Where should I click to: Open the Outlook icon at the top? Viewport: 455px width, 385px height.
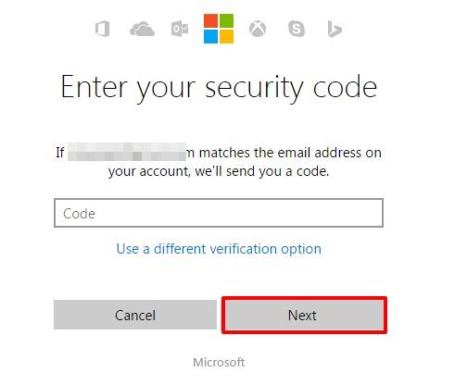tap(180, 29)
